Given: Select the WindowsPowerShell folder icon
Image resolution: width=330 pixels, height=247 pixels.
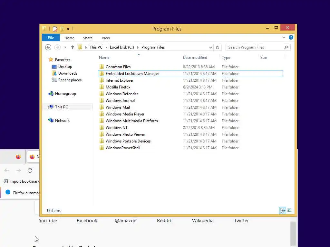Looking at the screenshot, I should [102, 148].
